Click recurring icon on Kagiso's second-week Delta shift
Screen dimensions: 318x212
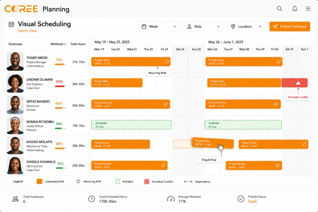coord(304,144)
